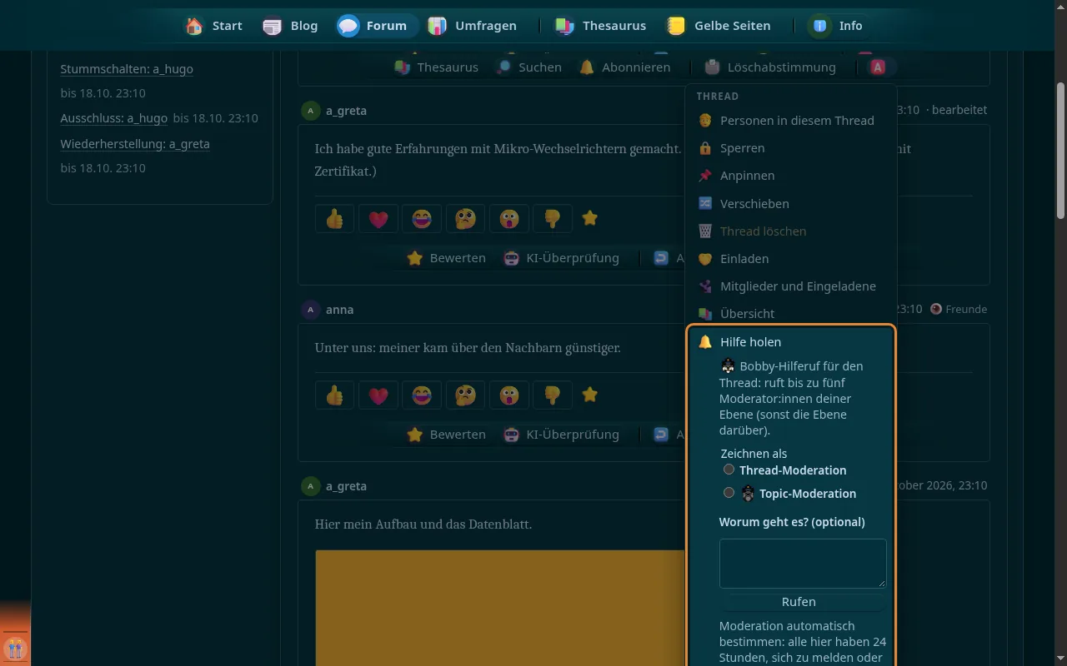Image resolution: width=1067 pixels, height=666 pixels.
Task: Click Bewerten under anna's post
Action: [446, 435]
